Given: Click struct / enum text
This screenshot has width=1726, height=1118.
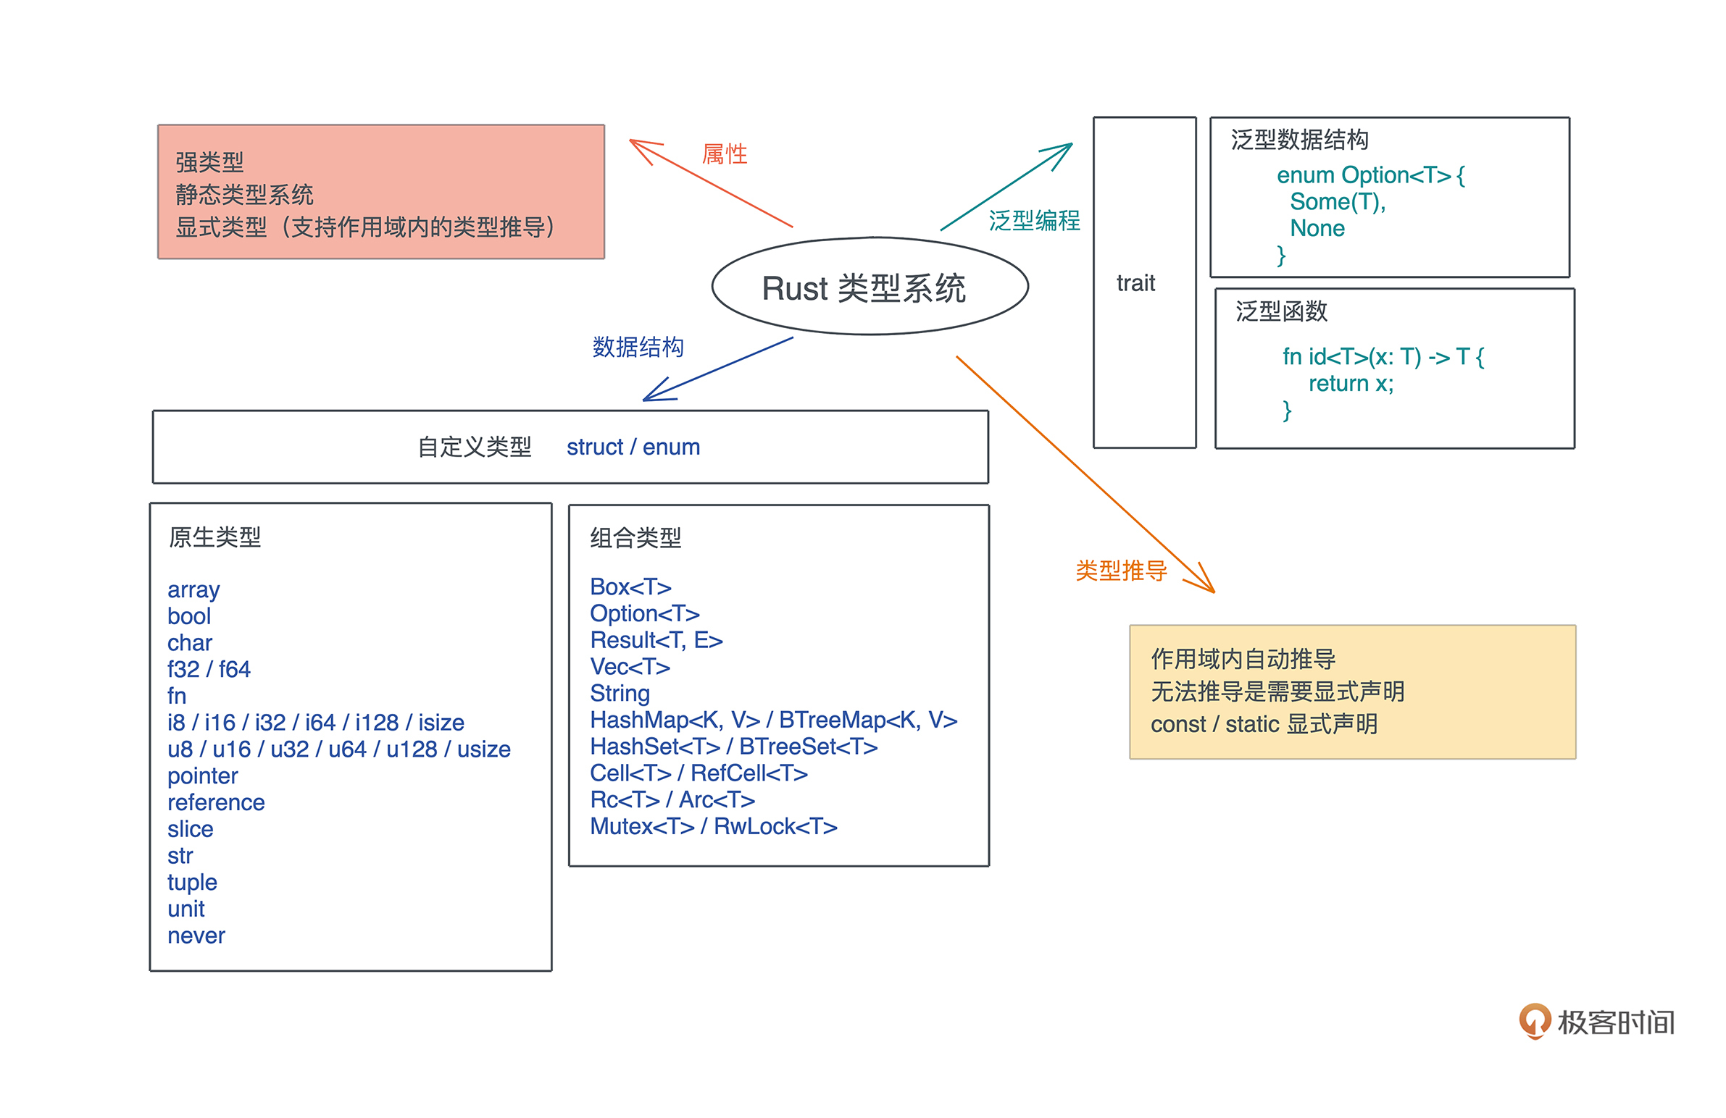Looking at the screenshot, I should pos(633,447).
